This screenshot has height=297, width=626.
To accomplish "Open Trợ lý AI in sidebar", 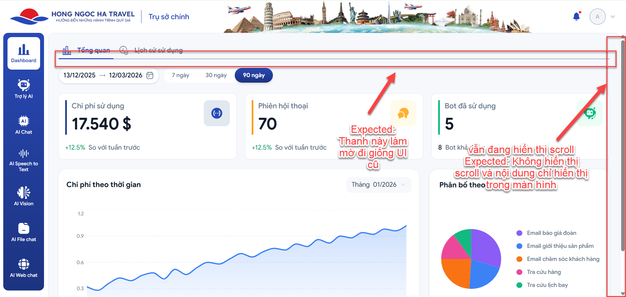I will (x=23, y=89).
